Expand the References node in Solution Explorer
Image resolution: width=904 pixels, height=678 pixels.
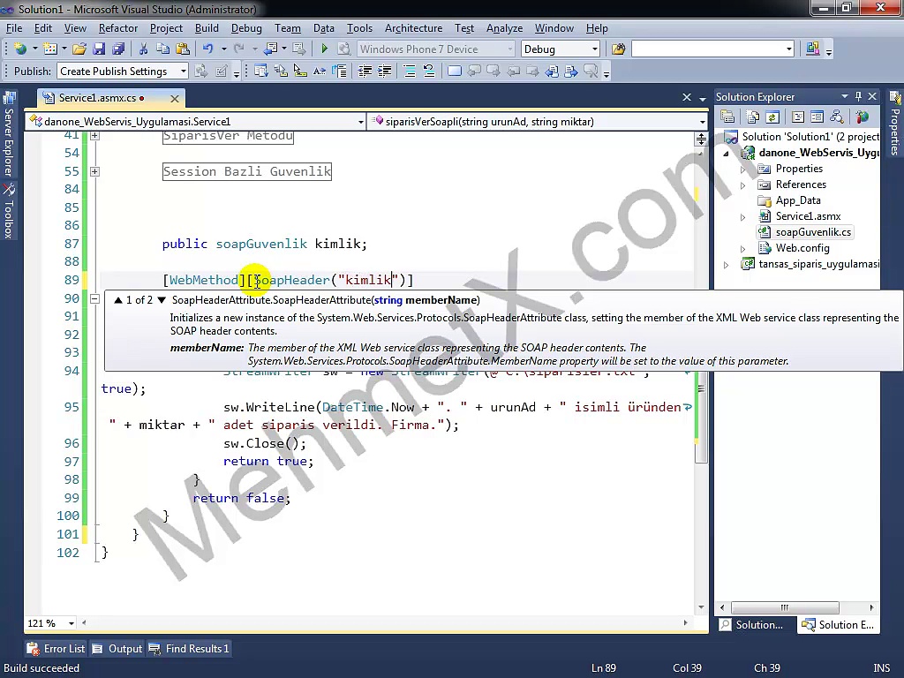[x=743, y=185]
